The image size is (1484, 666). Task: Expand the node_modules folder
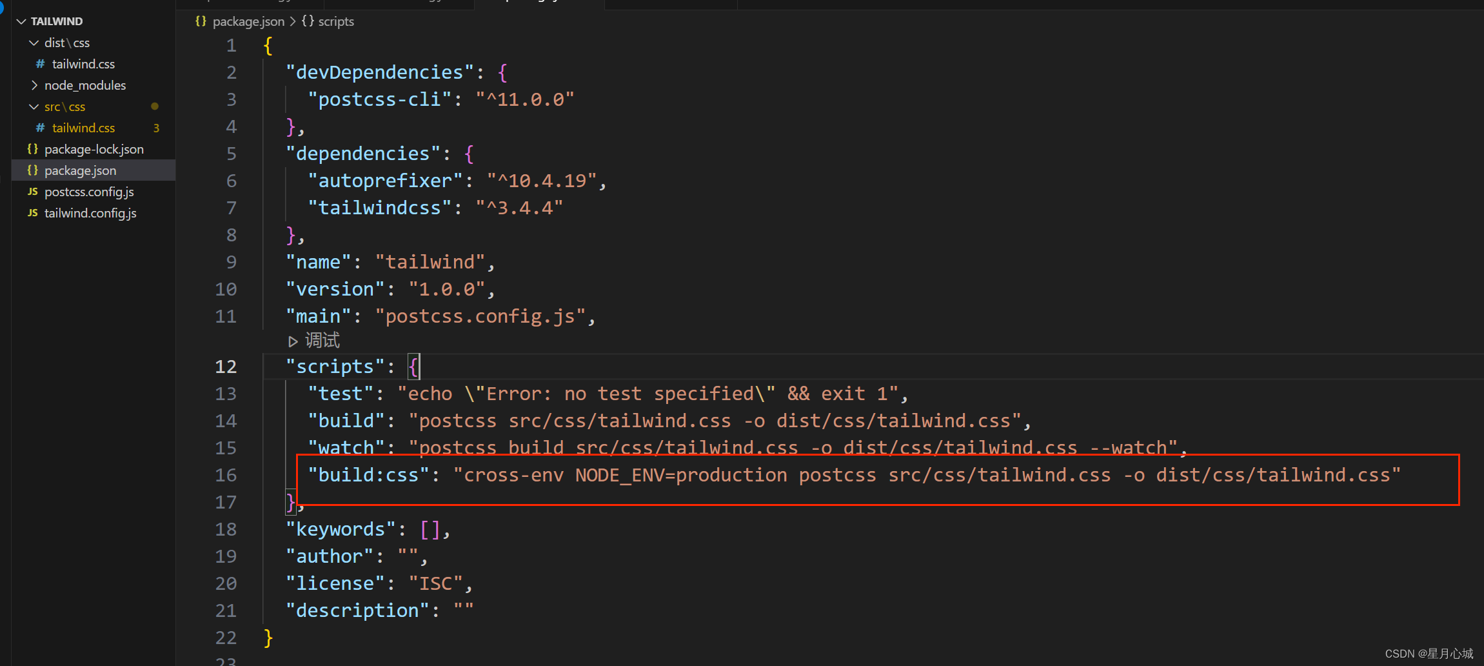point(35,85)
